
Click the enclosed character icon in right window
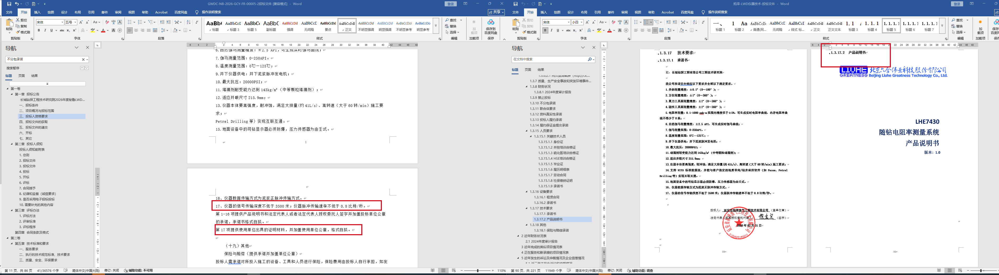pyautogui.click(x=626, y=30)
